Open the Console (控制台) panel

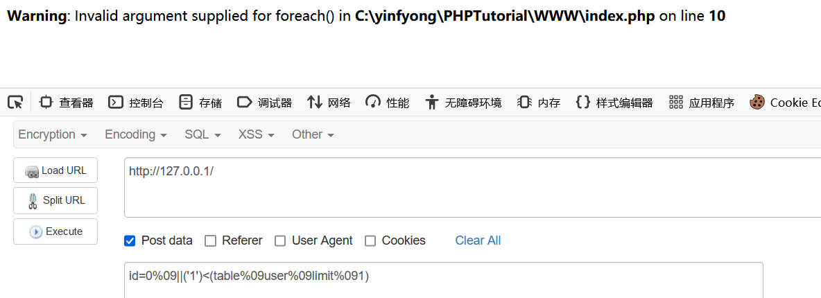136,102
